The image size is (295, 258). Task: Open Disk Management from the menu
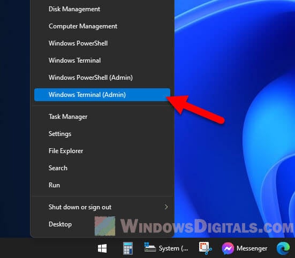click(x=102, y=9)
